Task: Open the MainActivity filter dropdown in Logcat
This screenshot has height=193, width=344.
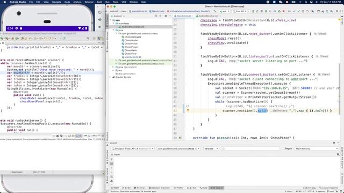Action: 317,149
